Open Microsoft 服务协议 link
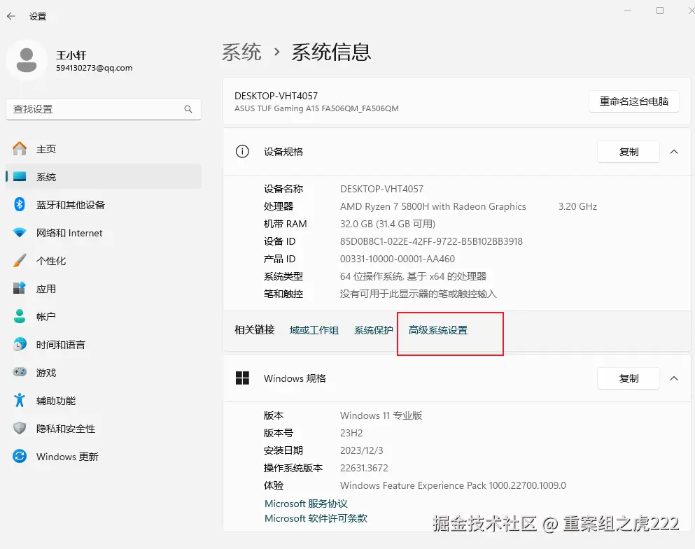This screenshot has height=549, width=695. click(306, 504)
